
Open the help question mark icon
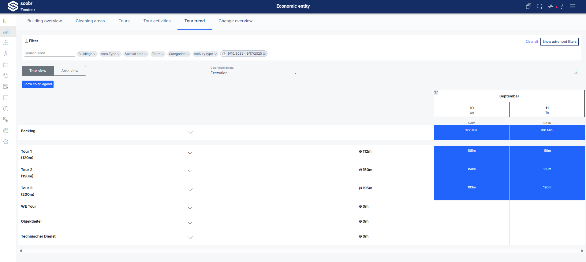pos(562,6)
